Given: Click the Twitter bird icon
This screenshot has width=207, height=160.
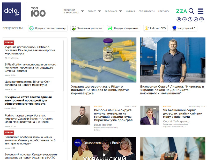Looking at the screenshot, I should (196, 19).
